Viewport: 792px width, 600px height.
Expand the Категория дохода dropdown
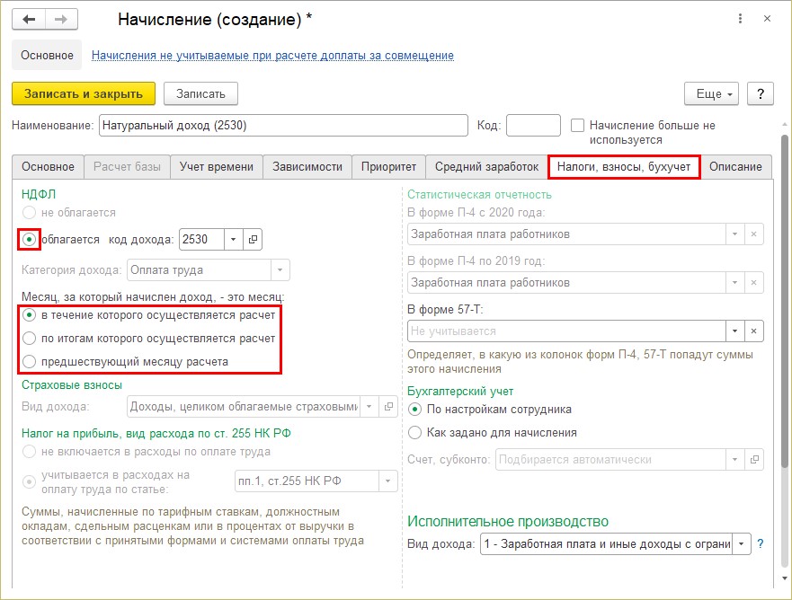click(x=280, y=270)
